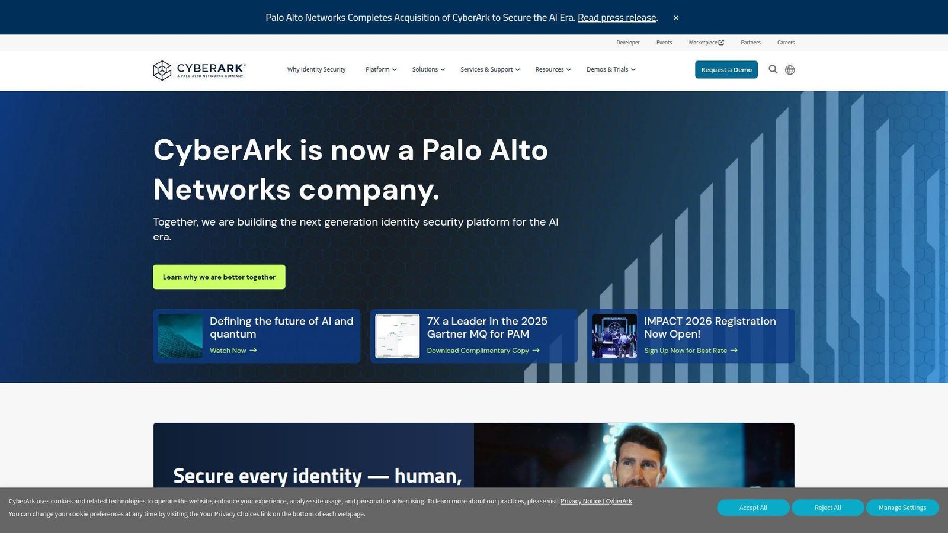The height and width of the screenshot is (533, 948).
Task: Click arrow next to Sign Up Now
Action: pyautogui.click(x=734, y=351)
